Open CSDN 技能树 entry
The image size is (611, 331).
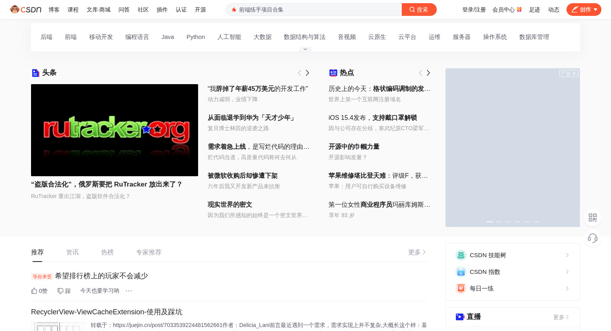[512, 255]
